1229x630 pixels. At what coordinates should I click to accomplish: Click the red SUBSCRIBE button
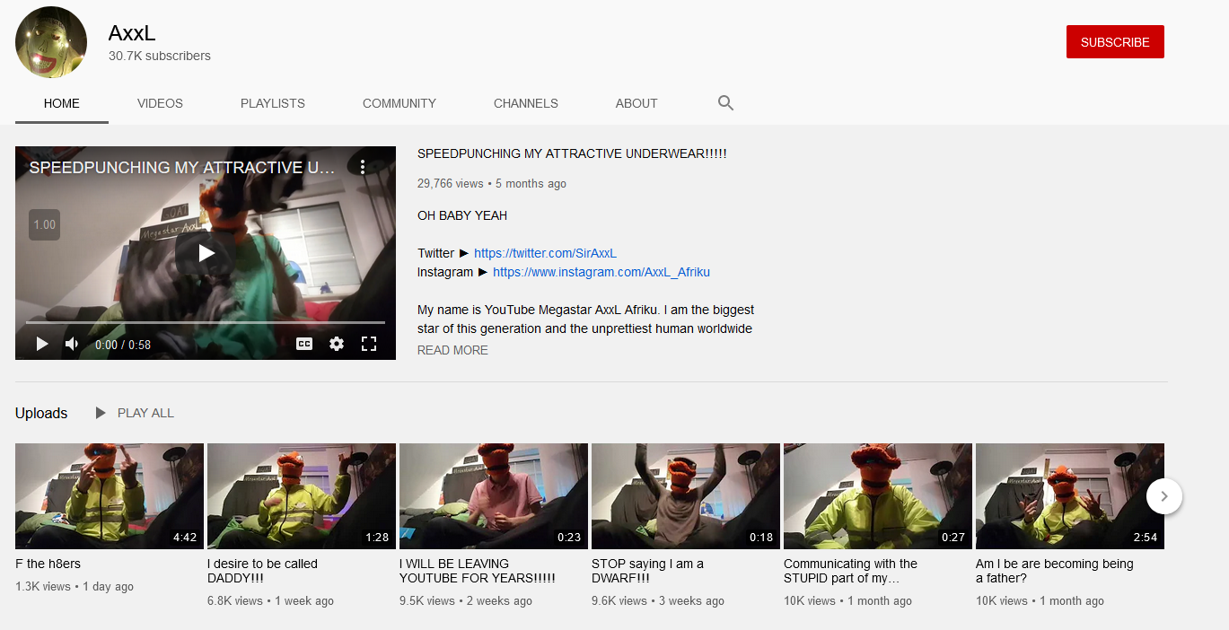(1115, 42)
